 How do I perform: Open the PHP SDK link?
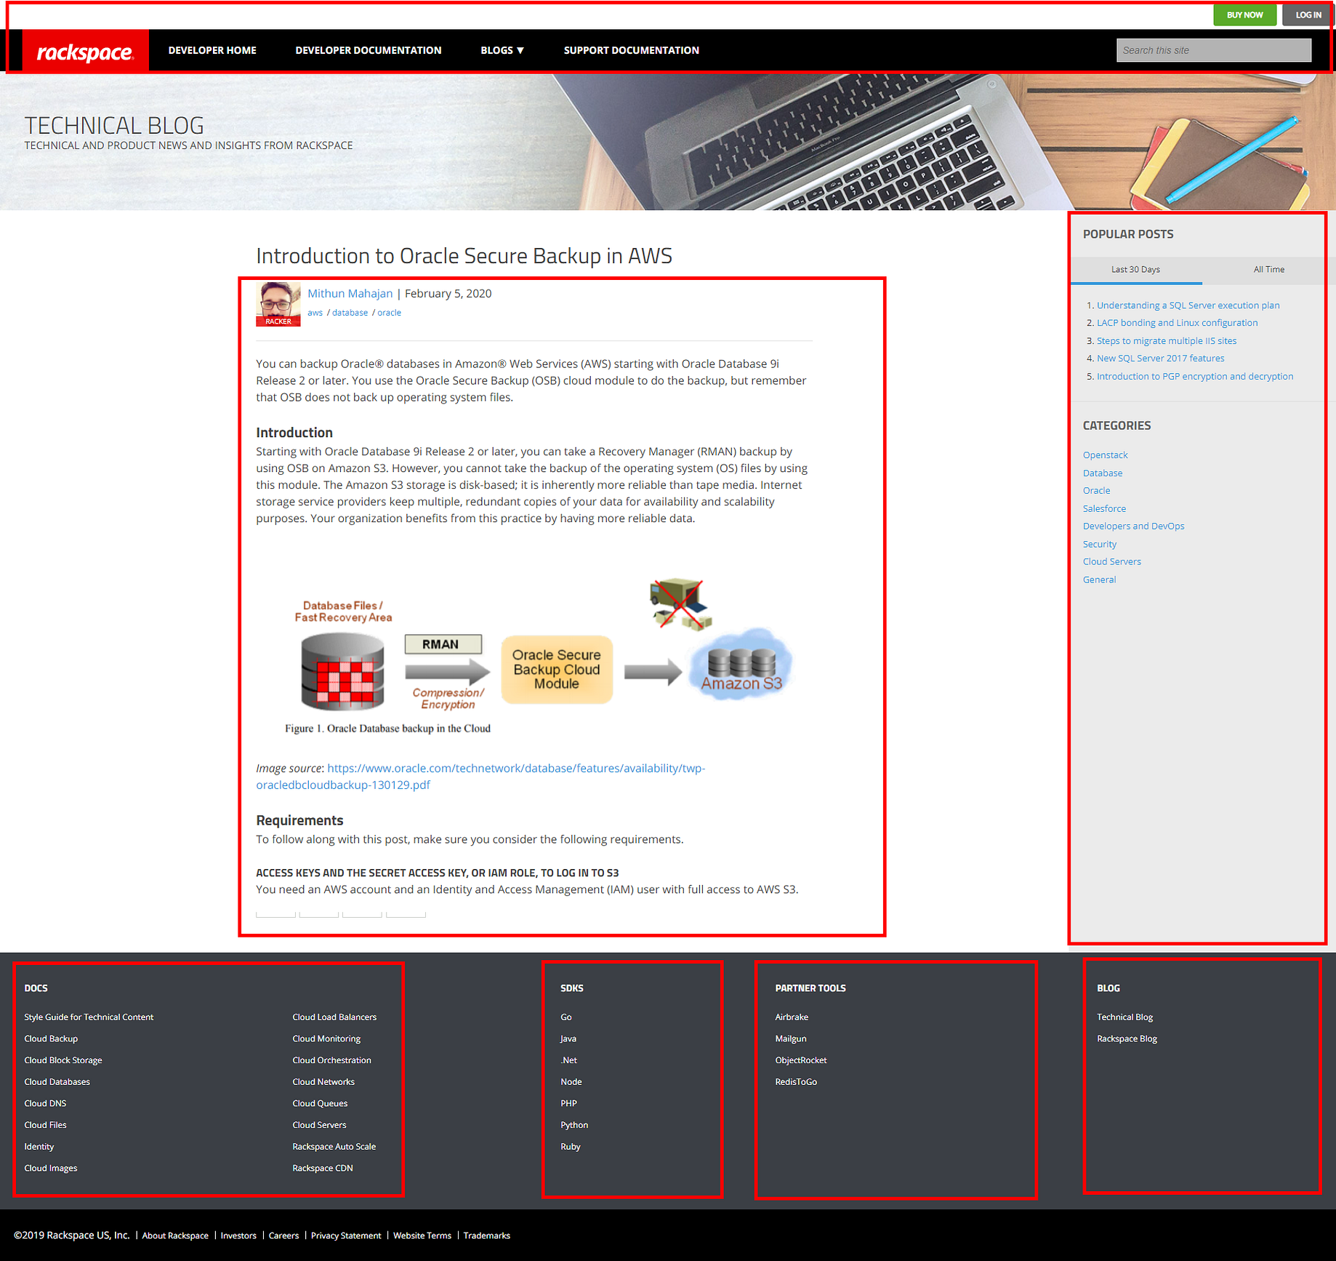[x=568, y=1104]
